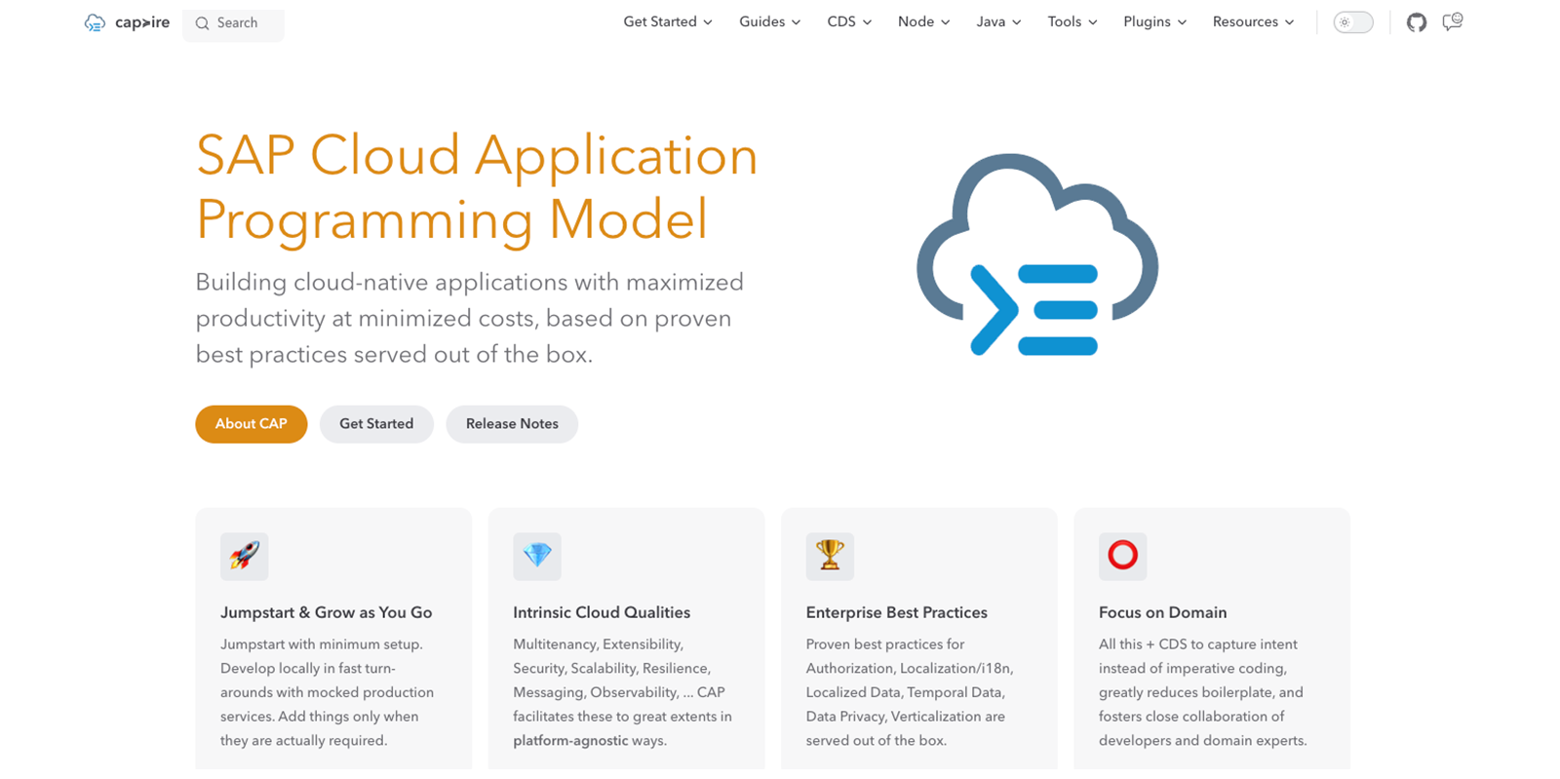1560x779 pixels.
Task: Select the Jumpstart & Grow as You Go title
Action: pos(327,612)
